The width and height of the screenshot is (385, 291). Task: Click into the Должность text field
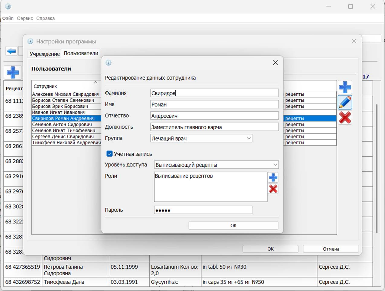(214, 127)
